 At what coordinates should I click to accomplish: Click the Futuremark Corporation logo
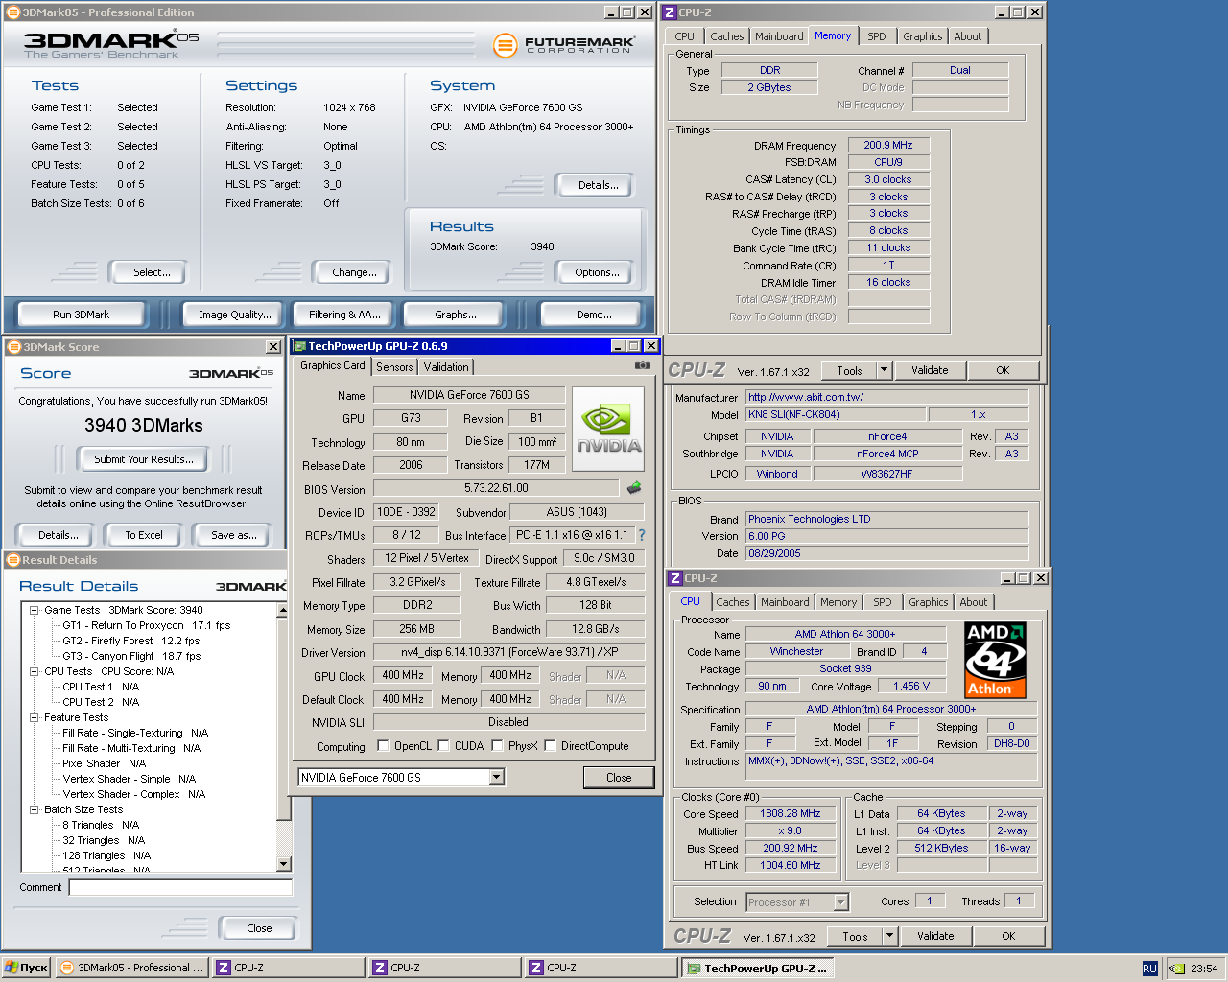[x=564, y=45]
